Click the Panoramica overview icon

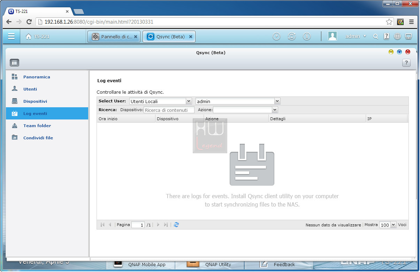[x=15, y=77]
